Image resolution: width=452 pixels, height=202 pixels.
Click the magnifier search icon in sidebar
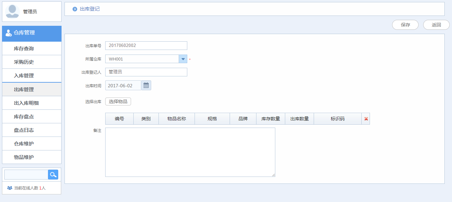pos(53,174)
